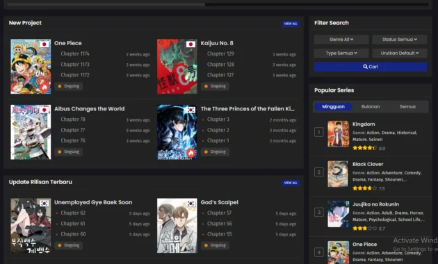
Task: Click One Piece title in Popular Series
Action: (x=364, y=245)
